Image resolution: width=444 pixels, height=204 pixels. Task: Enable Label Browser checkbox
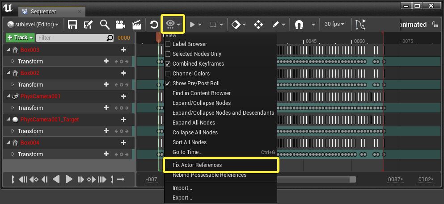coord(168,44)
